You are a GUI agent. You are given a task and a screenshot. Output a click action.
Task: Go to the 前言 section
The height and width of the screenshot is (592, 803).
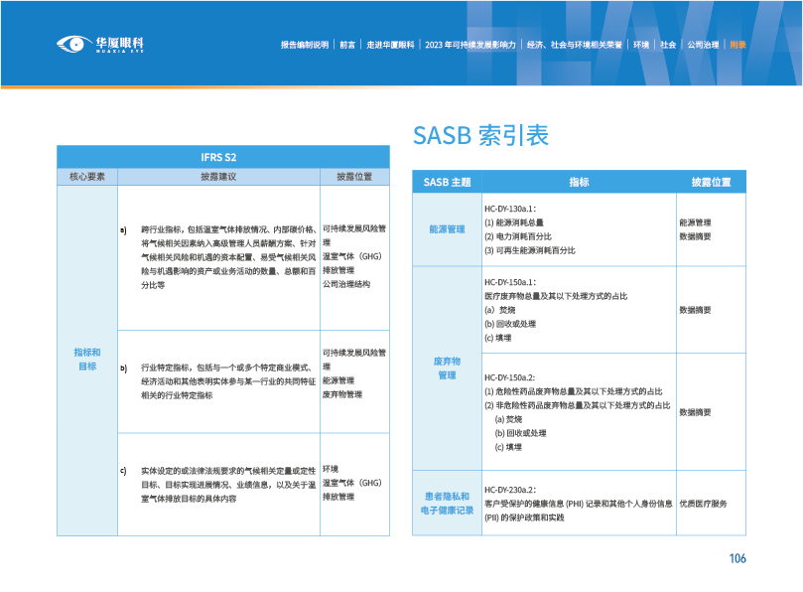click(347, 45)
